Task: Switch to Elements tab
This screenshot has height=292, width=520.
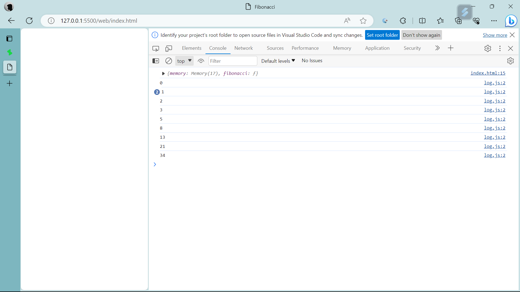Action: [192, 48]
